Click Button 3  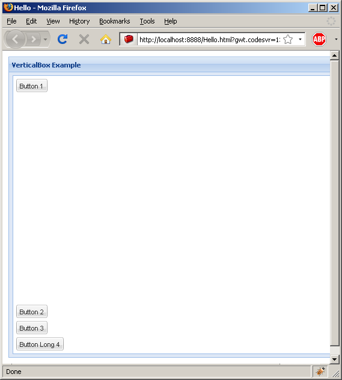tap(32, 328)
